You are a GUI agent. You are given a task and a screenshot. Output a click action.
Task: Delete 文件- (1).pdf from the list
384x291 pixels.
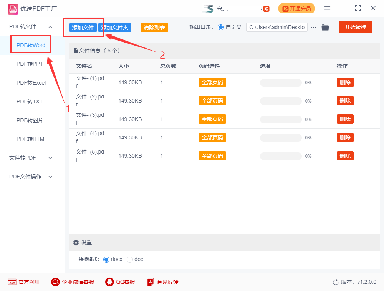pyautogui.click(x=345, y=83)
